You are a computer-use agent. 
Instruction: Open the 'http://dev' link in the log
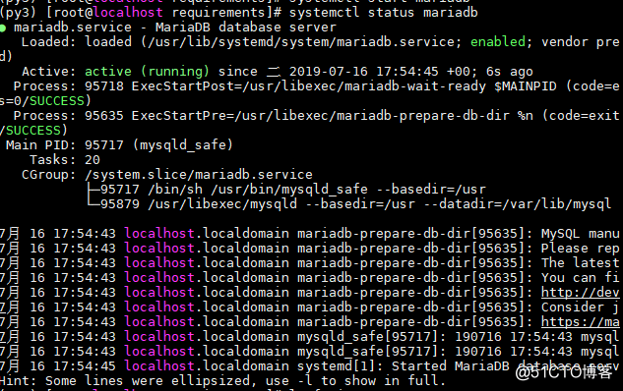(x=580, y=292)
